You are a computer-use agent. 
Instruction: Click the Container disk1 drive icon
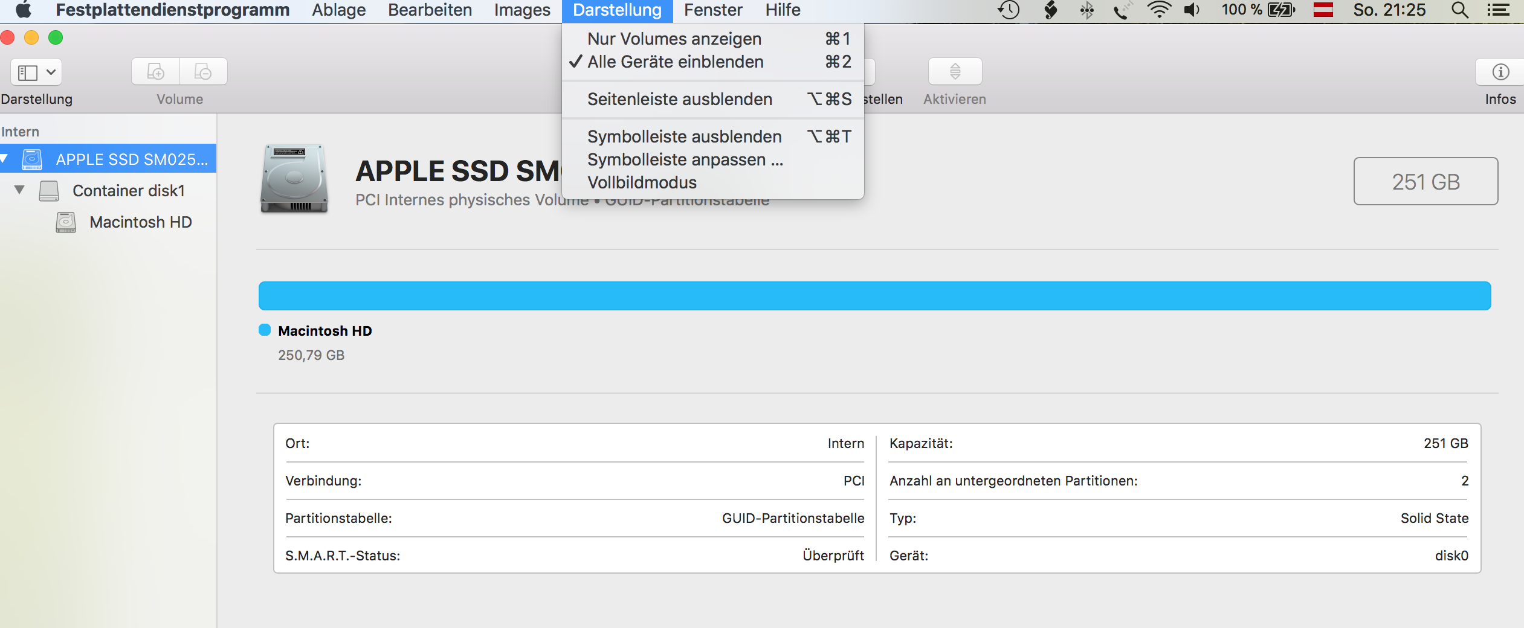(x=49, y=191)
